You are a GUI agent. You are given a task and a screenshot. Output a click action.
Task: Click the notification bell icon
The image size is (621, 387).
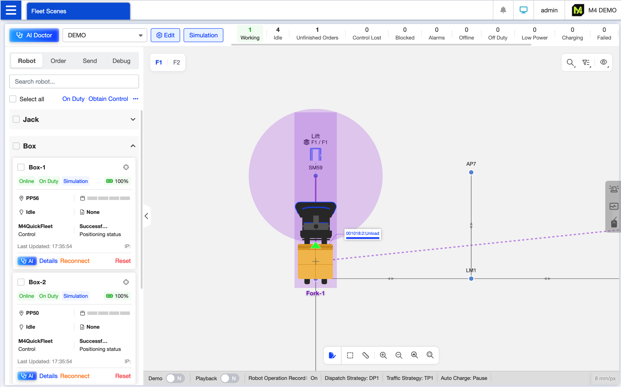click(x=503, y=10)
